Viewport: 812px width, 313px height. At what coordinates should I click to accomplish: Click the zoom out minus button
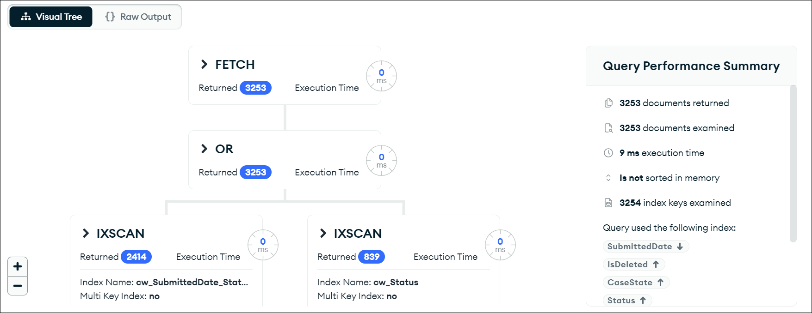18,286
